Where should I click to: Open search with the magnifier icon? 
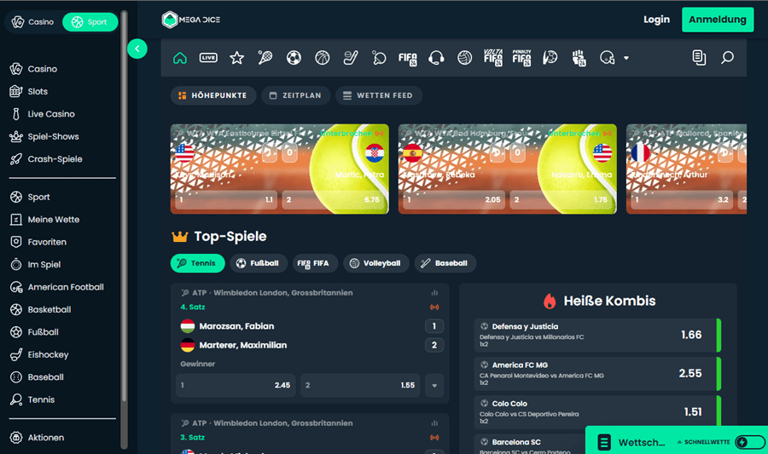pos(727,58)
